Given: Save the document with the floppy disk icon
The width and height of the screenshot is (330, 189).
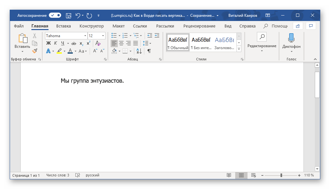Looking at the screenshot, I should (x=69, y=15).
